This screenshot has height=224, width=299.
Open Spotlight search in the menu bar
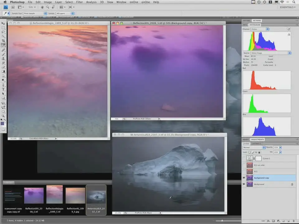[294, 2]
